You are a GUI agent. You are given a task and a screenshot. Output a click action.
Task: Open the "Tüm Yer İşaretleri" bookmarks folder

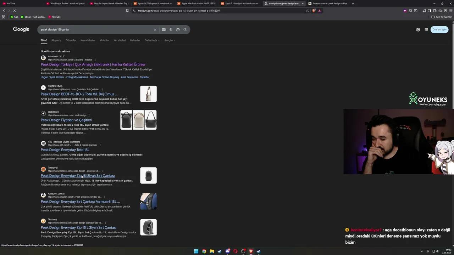tap(442, 17)
